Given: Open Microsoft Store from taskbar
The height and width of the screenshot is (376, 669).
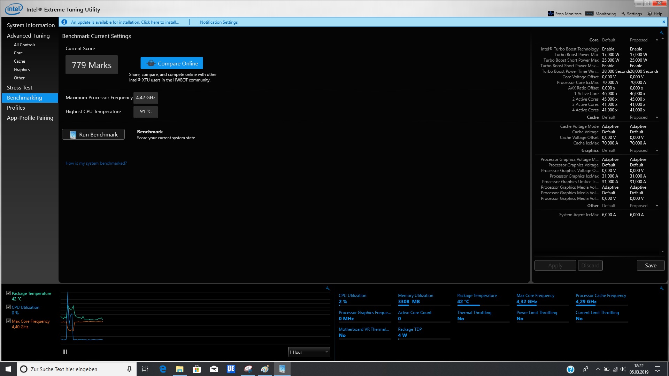Looking at the screenshot, I should [x=197, y=369].
